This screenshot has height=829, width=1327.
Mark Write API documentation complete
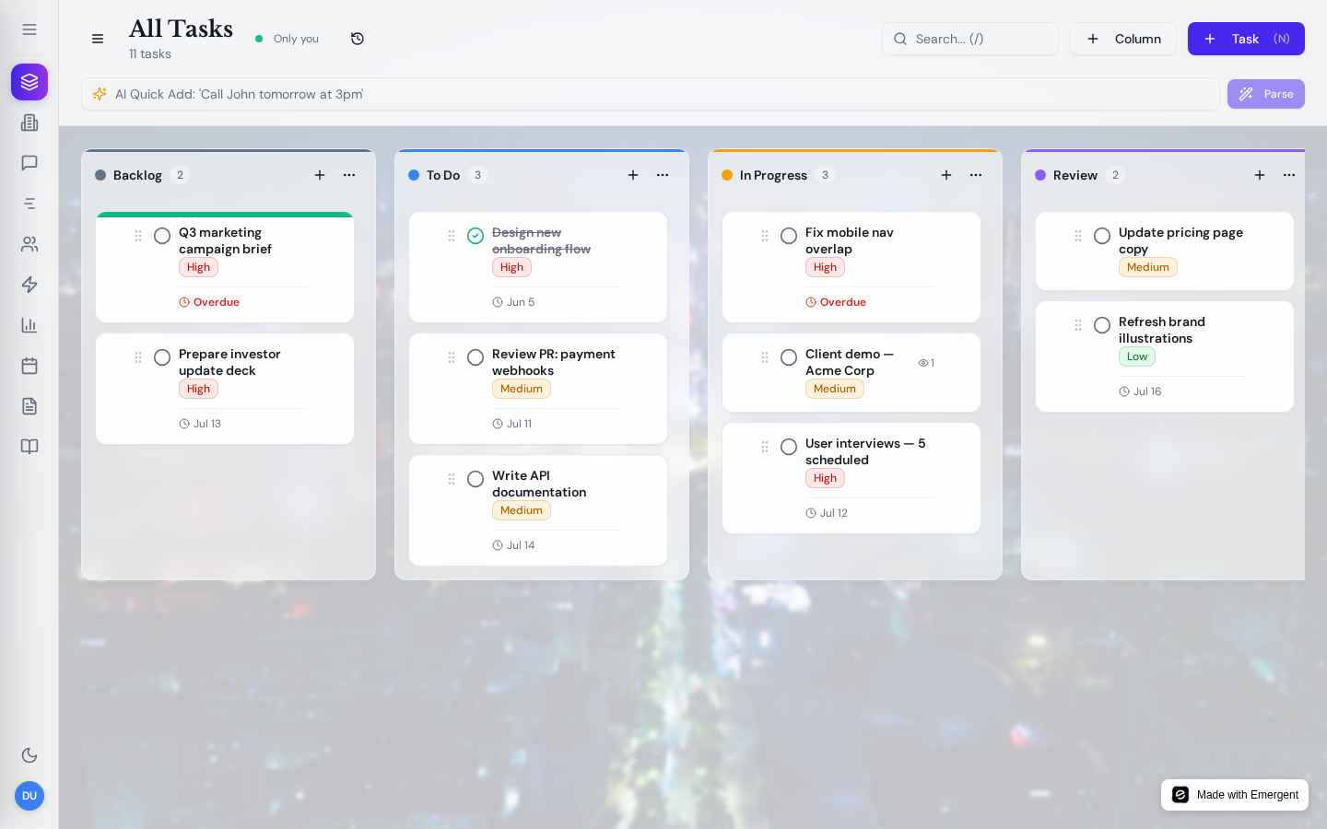pos(476,479)
